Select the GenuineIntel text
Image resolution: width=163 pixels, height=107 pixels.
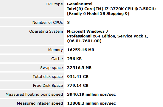(x=80, y=4)
